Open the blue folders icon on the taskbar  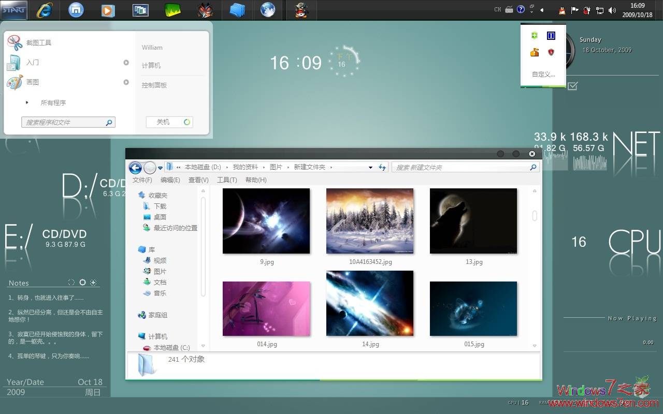pos(237,10)
